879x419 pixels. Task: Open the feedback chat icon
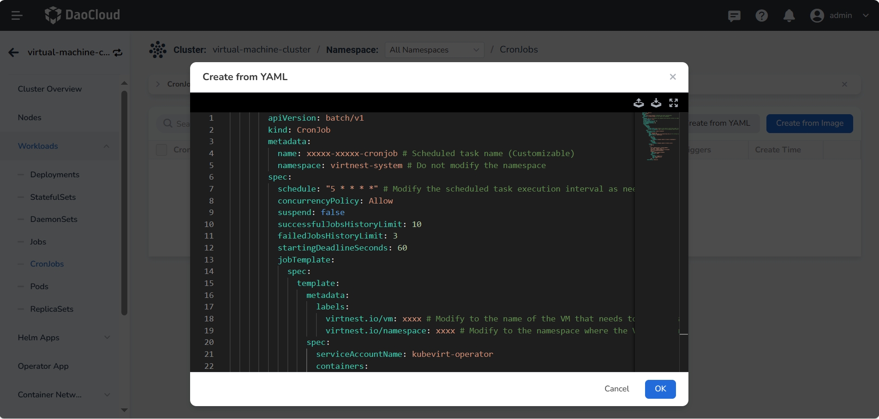coord(734,15)
